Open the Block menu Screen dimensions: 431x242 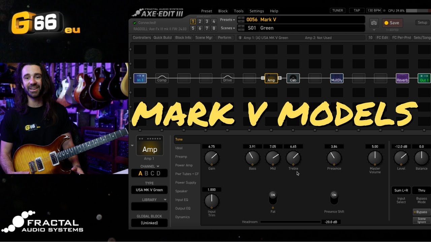click(x=223, y=11)
